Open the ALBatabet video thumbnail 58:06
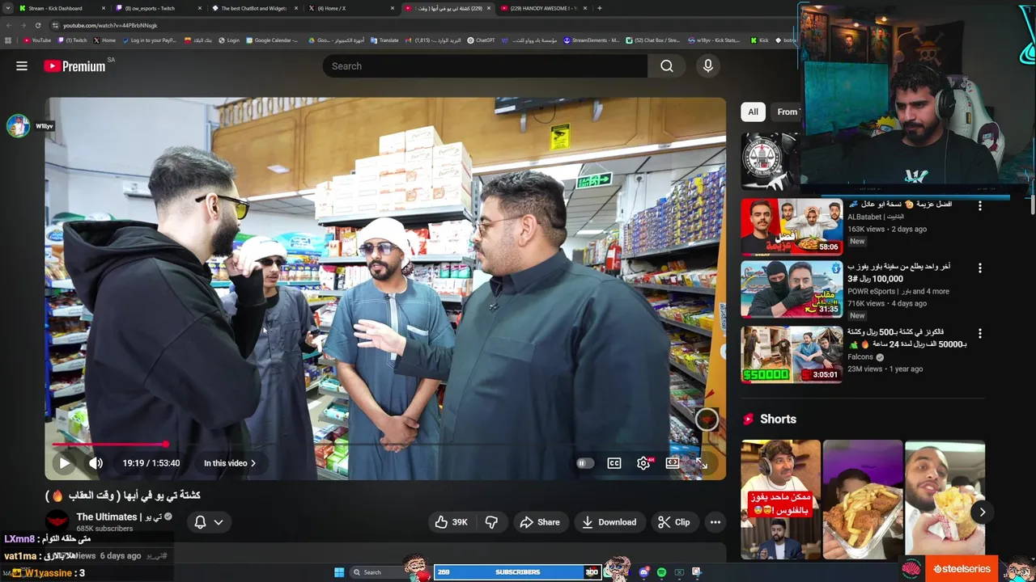 point(792,226)
